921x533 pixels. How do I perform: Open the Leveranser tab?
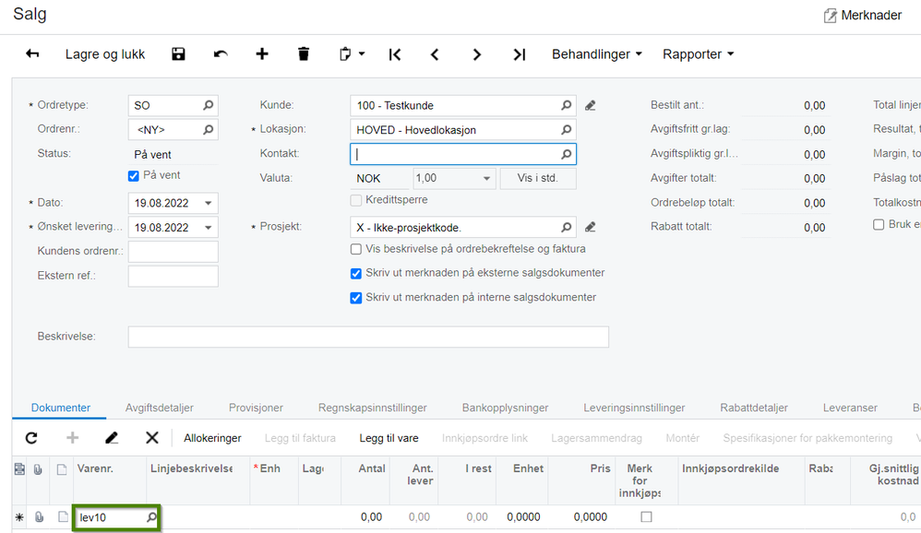click(850, 408)
